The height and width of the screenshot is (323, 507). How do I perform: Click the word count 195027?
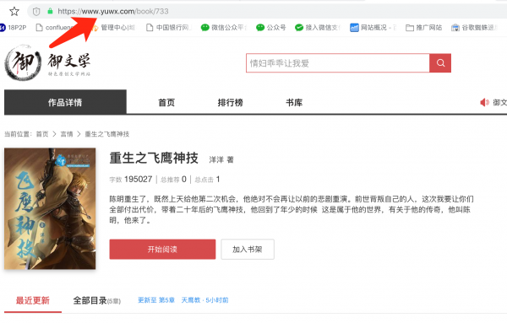pyautogui.click(x=131, y=180)
